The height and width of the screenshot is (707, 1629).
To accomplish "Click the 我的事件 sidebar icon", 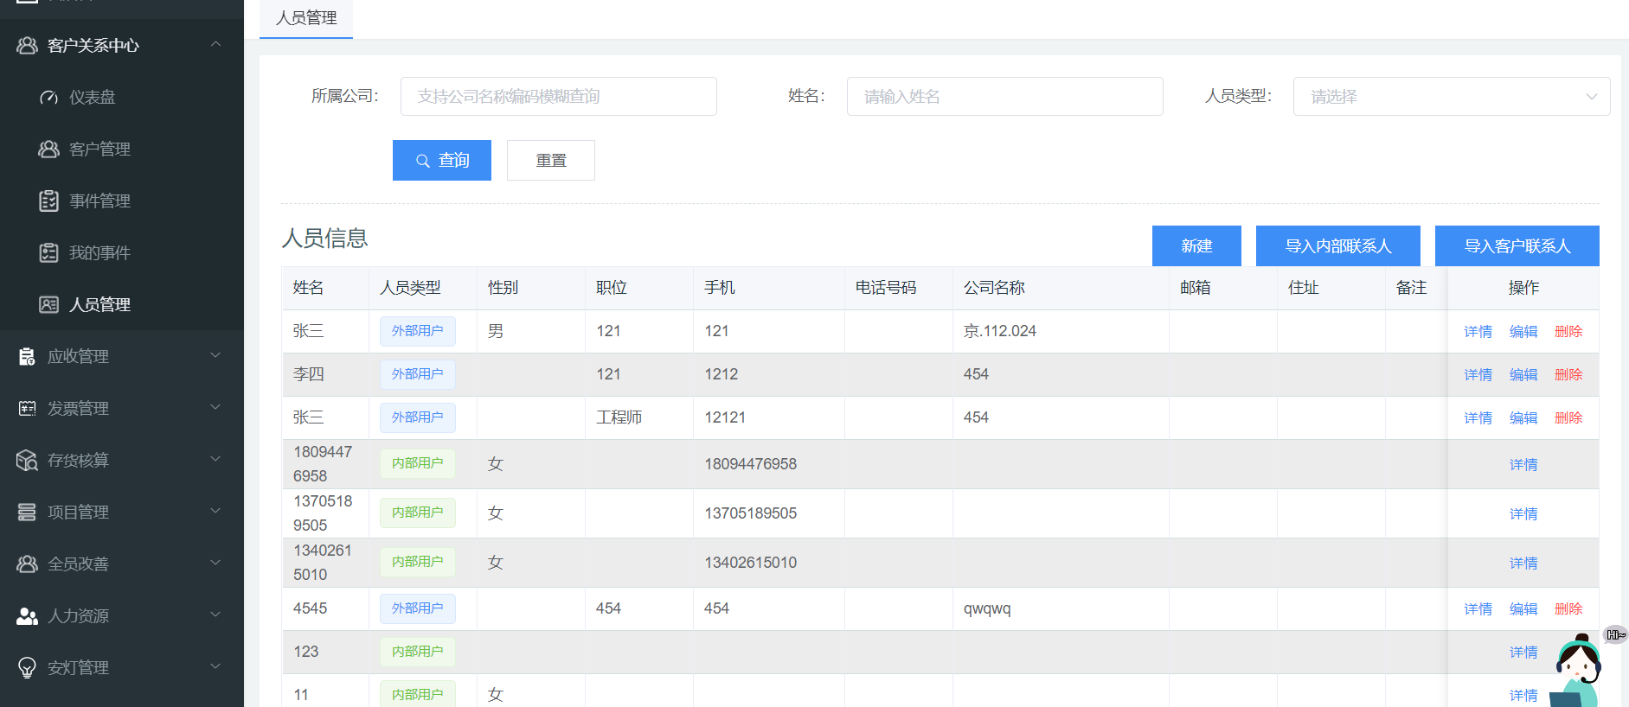I will [49, 252].
